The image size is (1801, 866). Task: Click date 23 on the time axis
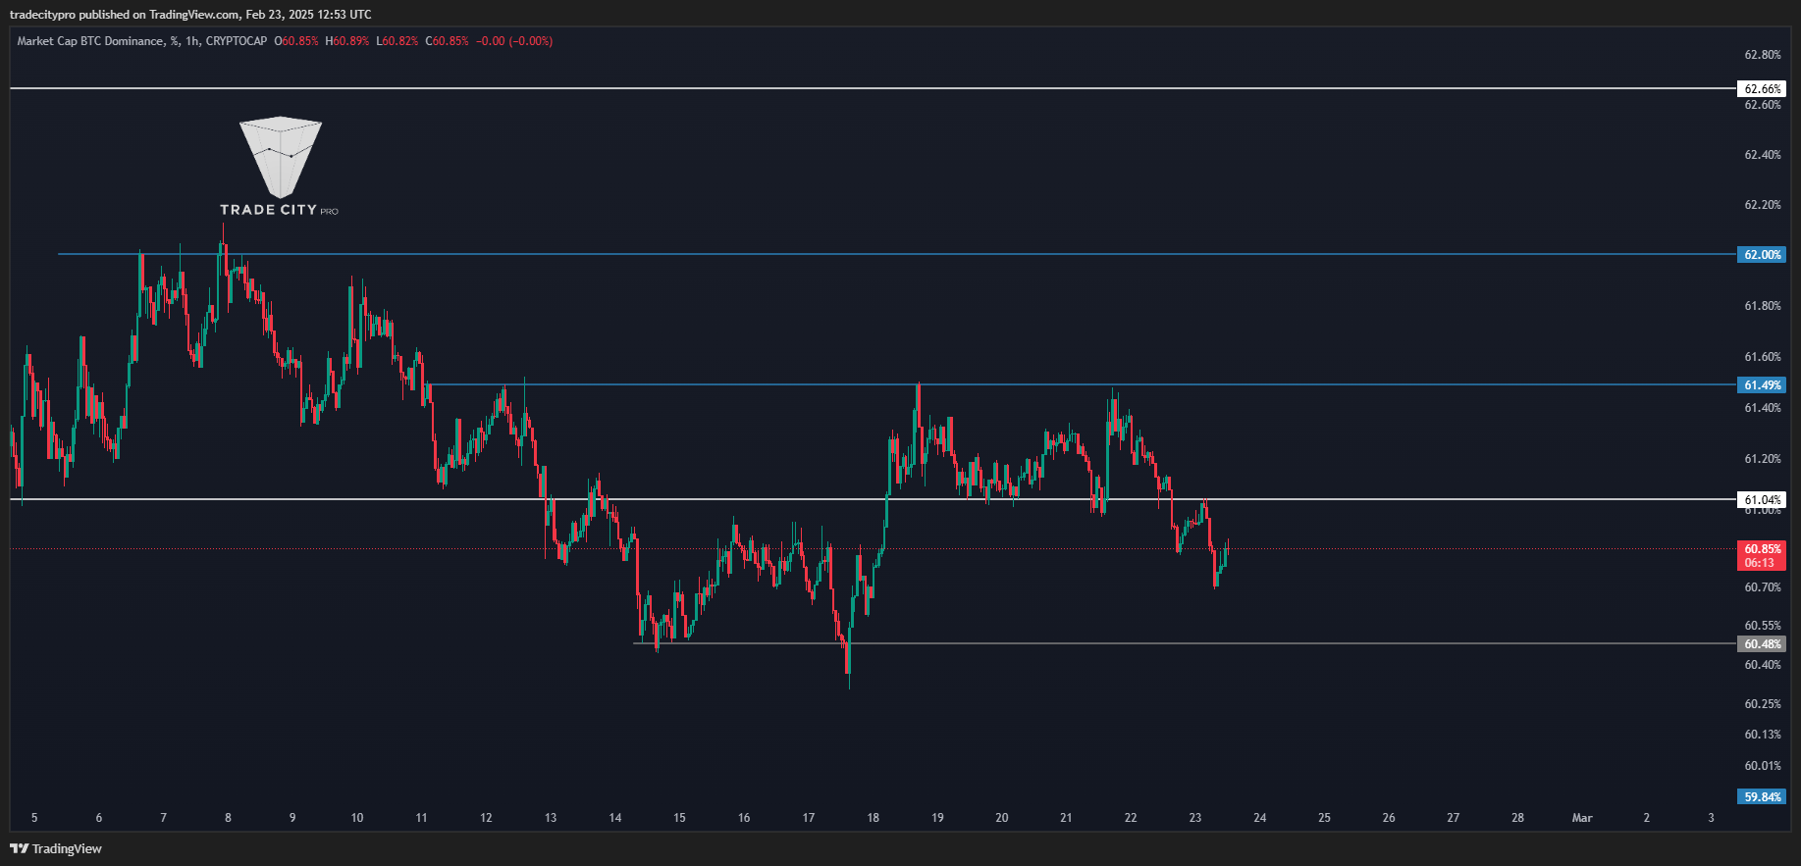tap(1195, 818)
